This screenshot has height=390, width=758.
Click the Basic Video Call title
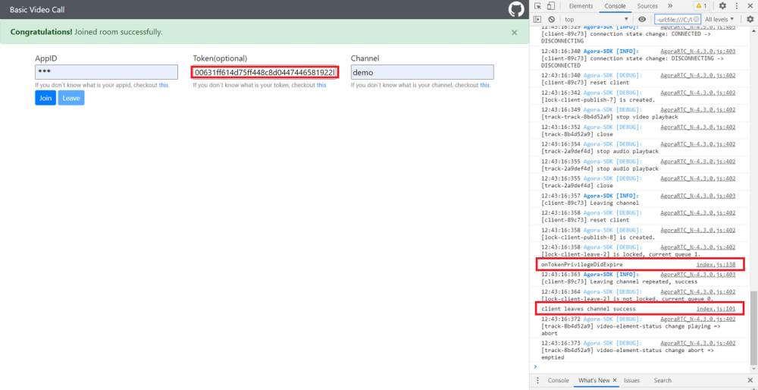tap(37, 9)
